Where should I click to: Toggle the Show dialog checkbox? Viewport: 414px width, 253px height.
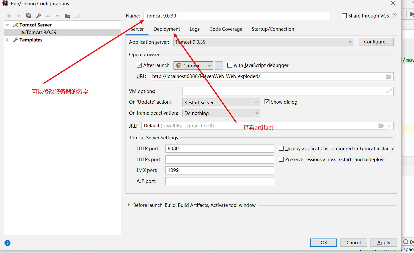267,102
